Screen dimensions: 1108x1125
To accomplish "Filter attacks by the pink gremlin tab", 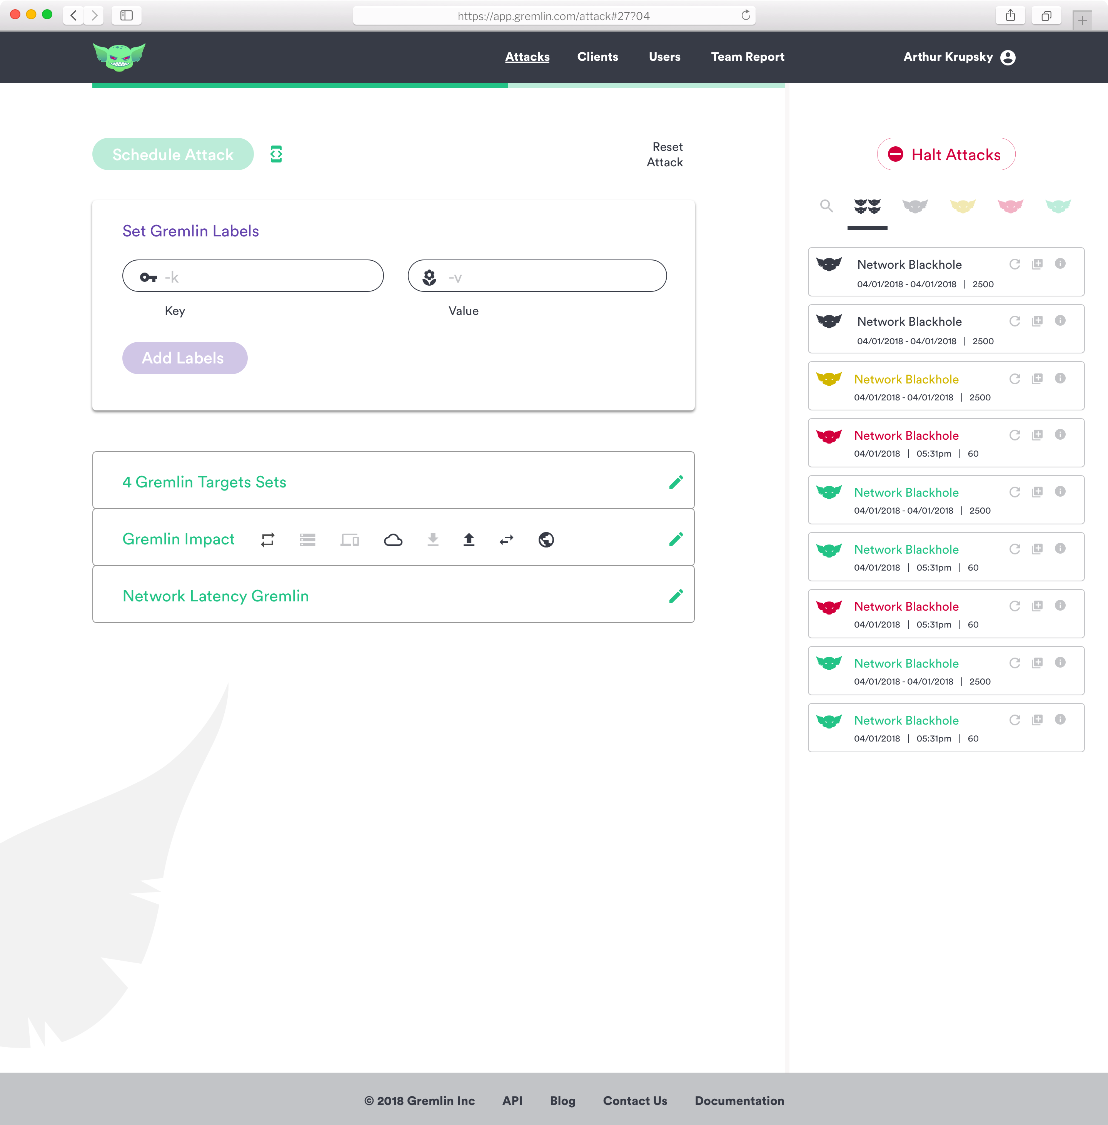I will [1010, 206].
